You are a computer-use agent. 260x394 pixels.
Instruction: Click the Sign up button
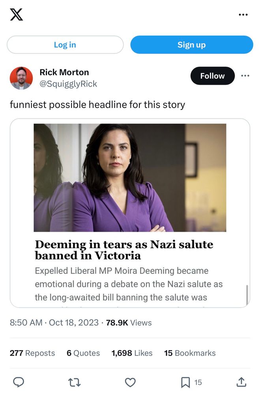tap(191, 45)
